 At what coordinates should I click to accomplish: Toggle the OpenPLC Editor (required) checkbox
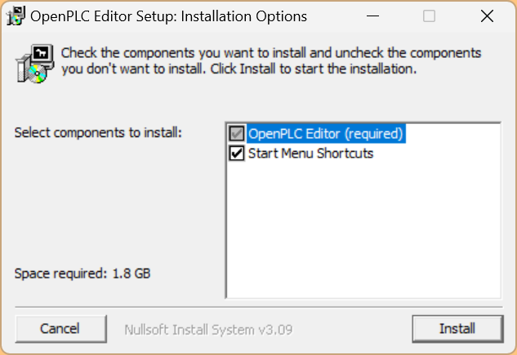[237, 133]
